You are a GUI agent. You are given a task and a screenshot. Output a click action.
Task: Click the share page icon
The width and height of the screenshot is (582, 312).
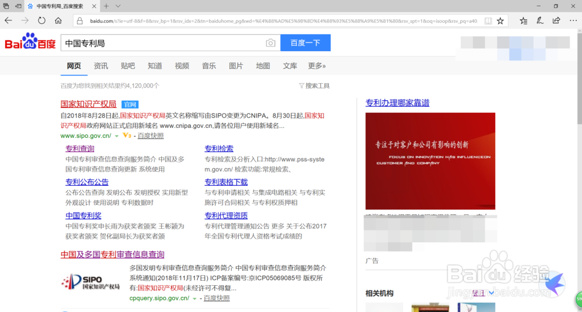coord(556,21)
